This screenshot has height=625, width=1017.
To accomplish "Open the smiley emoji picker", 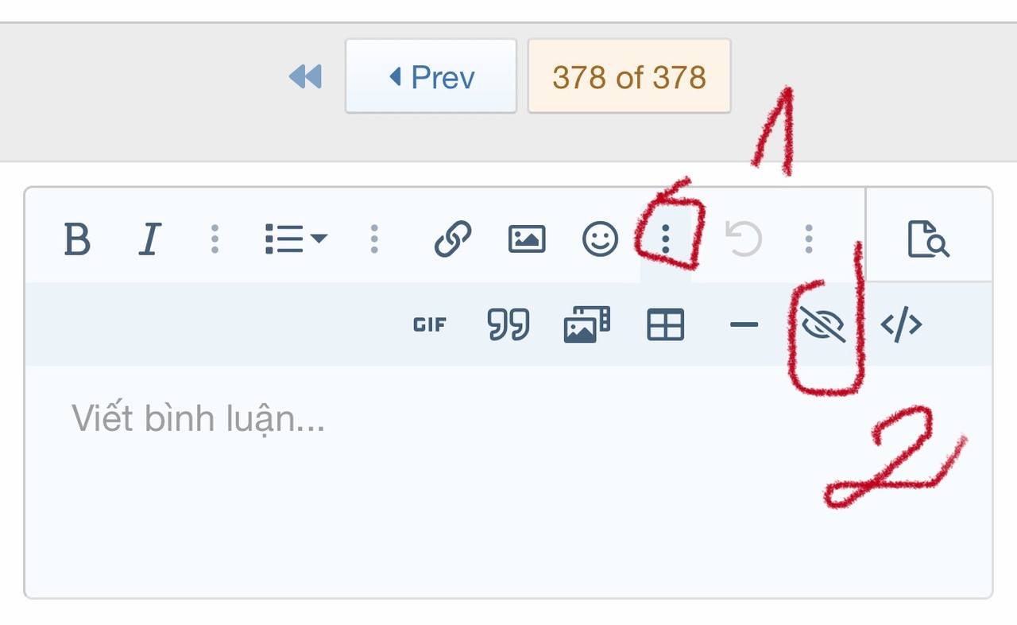I will (x=601, y=239).
